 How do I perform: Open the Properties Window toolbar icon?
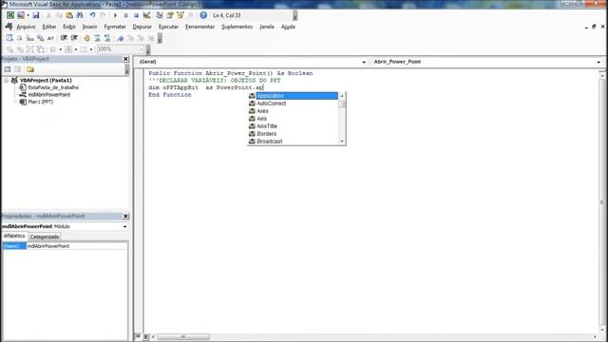coord(169,15)
